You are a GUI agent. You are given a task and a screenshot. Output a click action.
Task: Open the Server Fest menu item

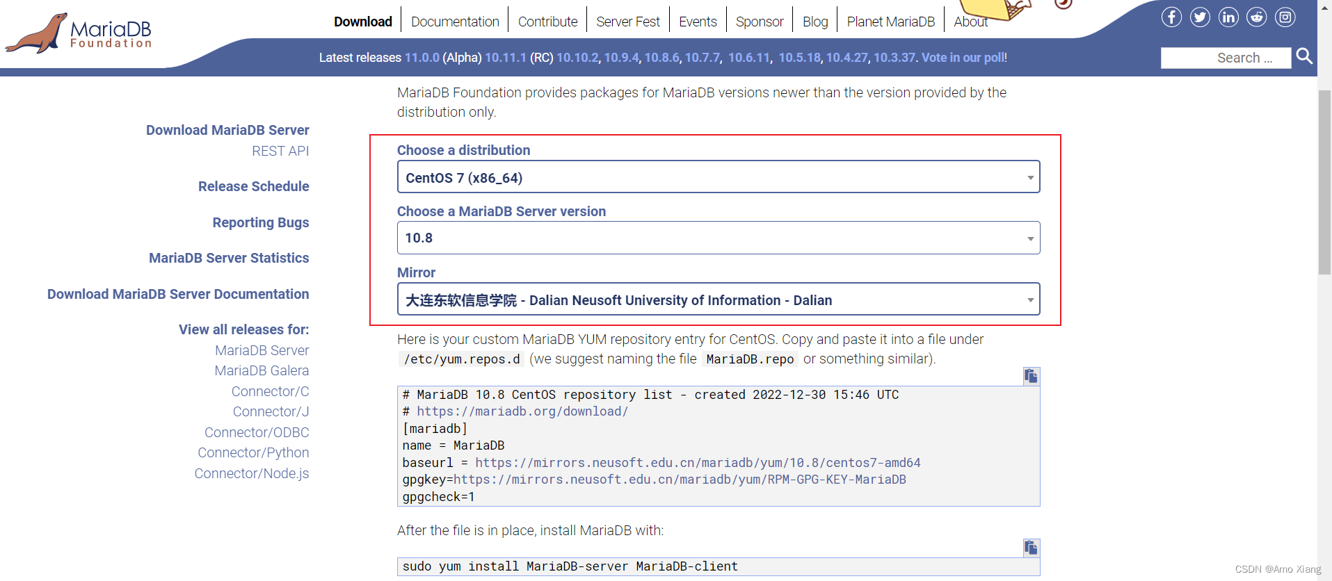click(628, 22)
